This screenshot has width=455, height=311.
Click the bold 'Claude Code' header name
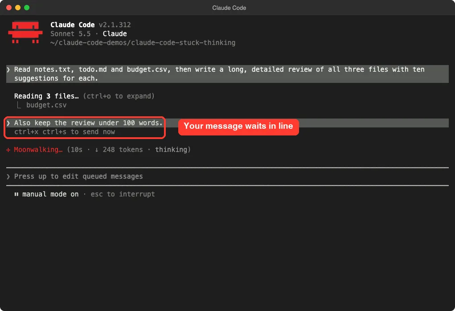point(73,25)
